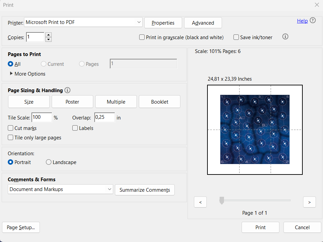Click the Print button
This screenshot has height=242, width=323.
(260, 227)
